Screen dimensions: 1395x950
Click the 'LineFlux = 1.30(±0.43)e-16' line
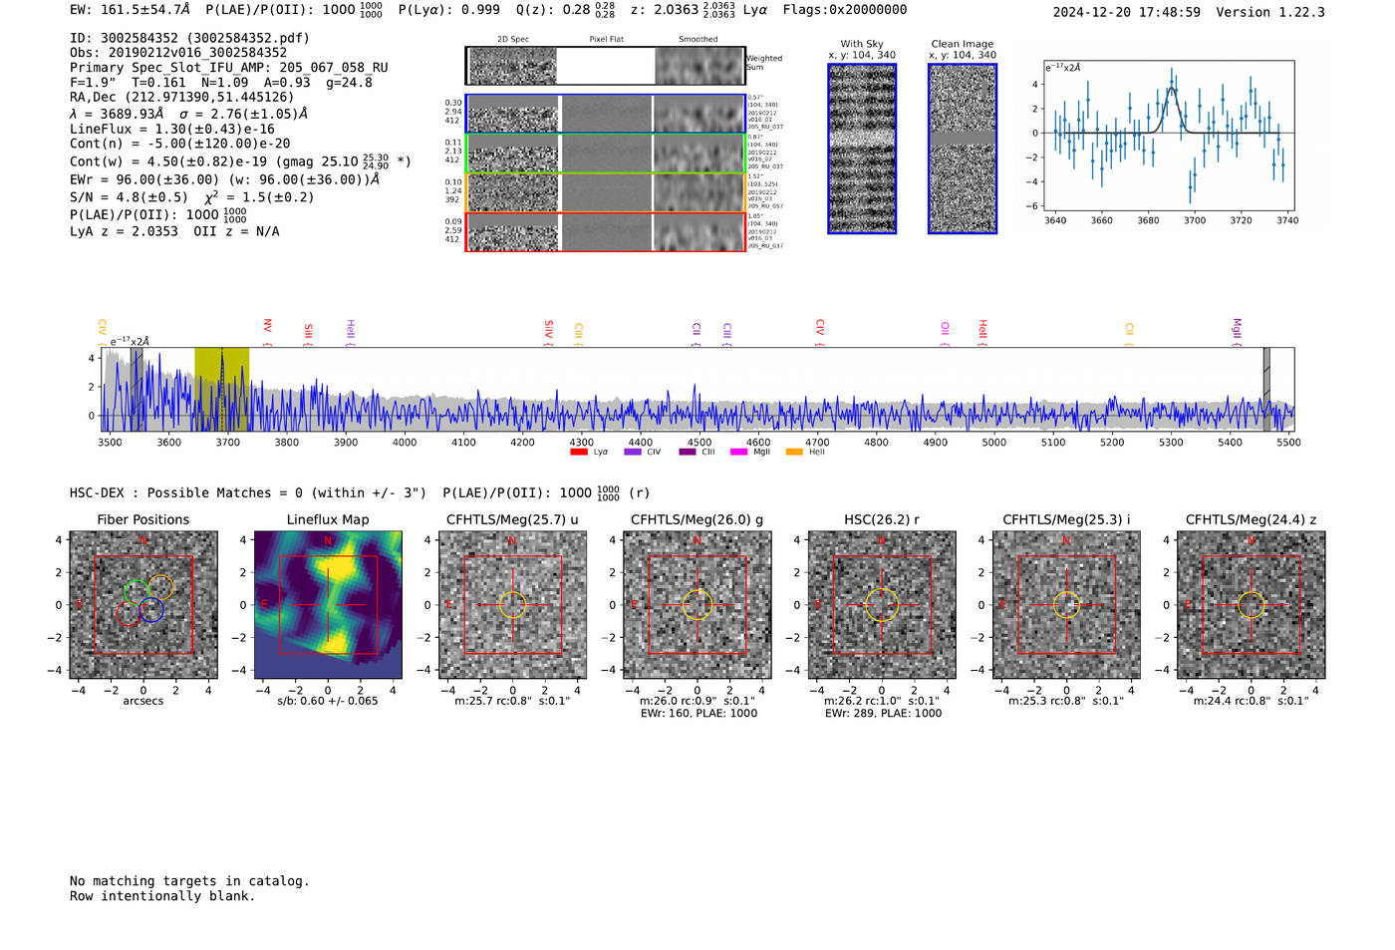click(172, 129)
